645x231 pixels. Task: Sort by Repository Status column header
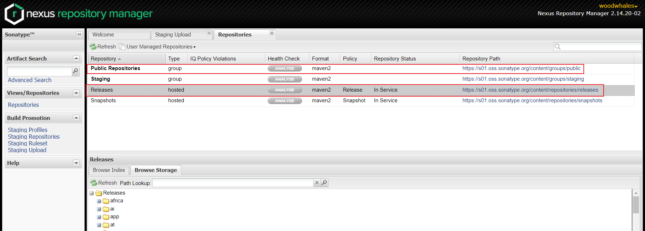(415, 59)
